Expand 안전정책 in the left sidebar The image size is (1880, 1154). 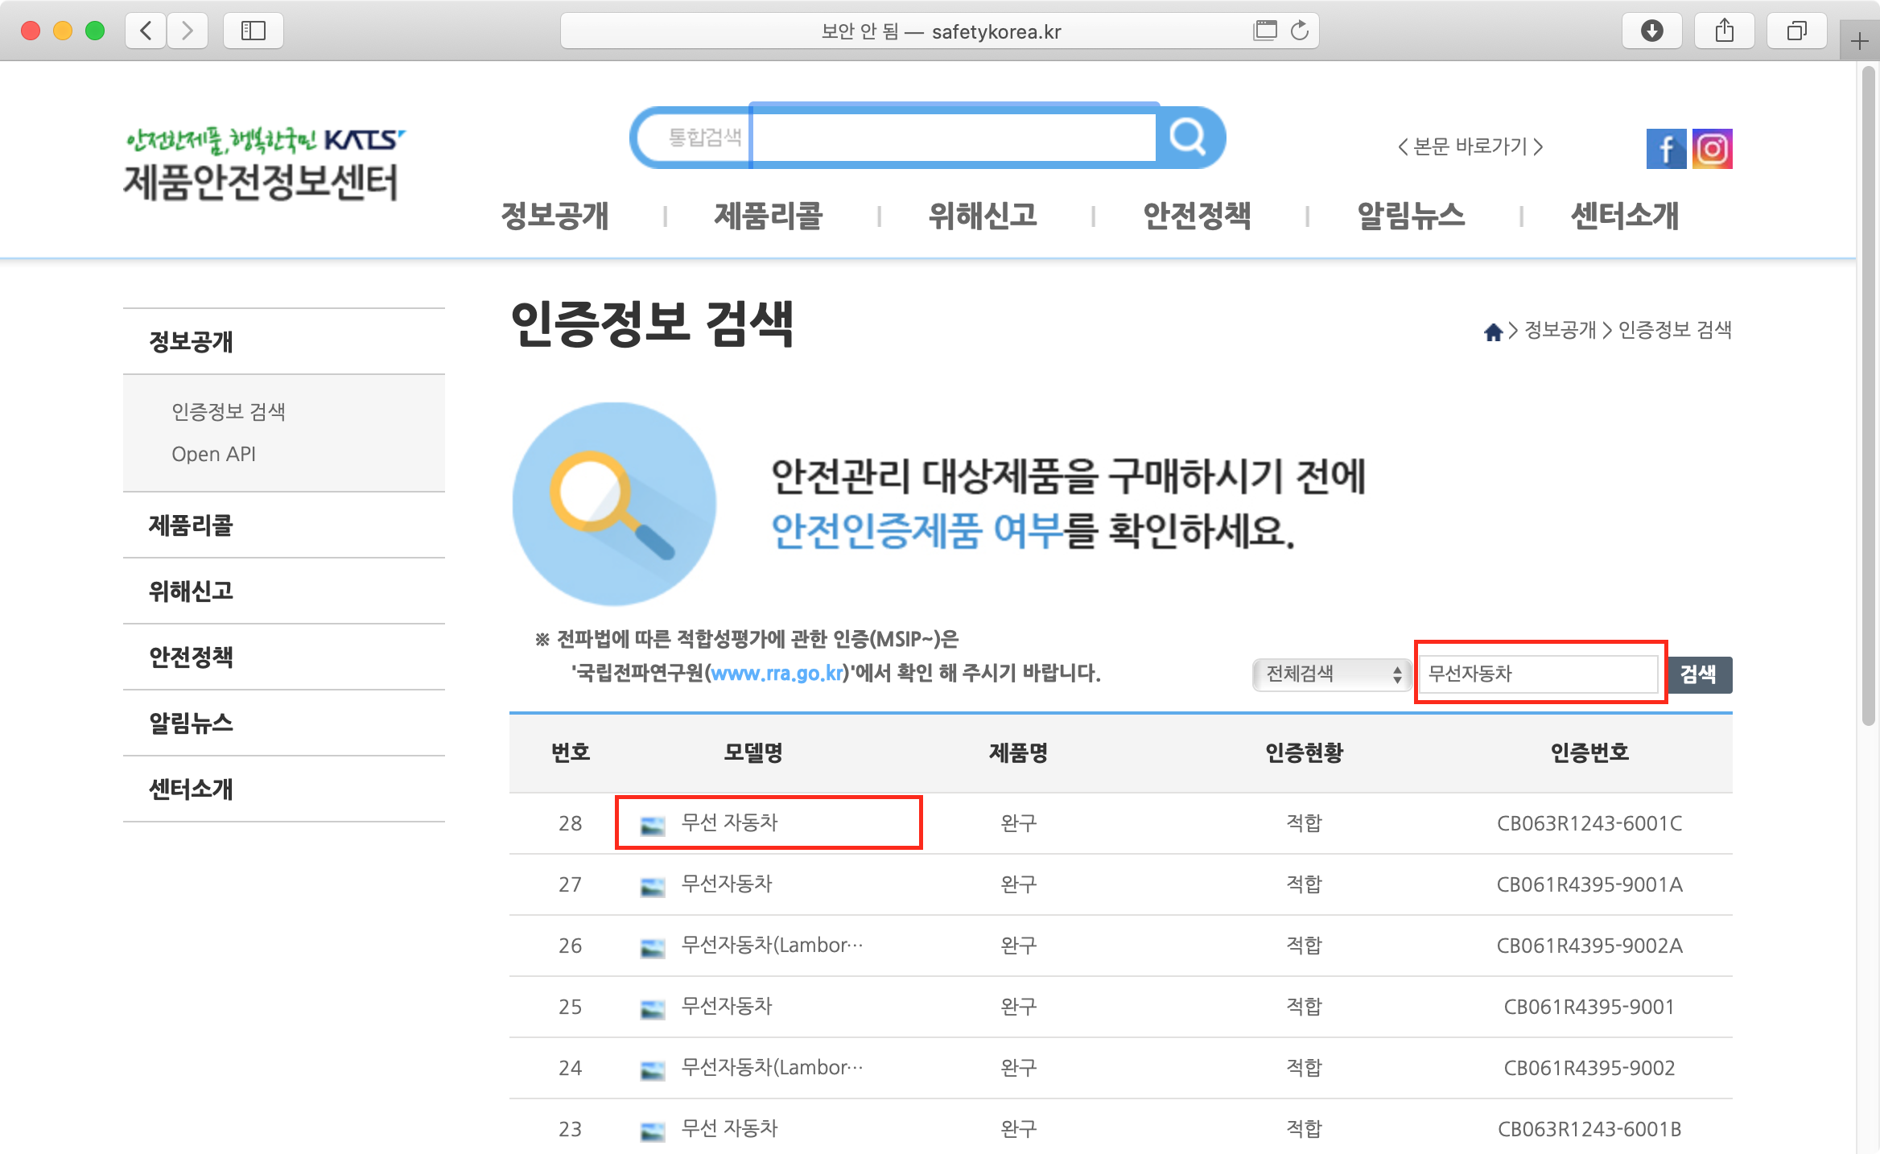191,657
